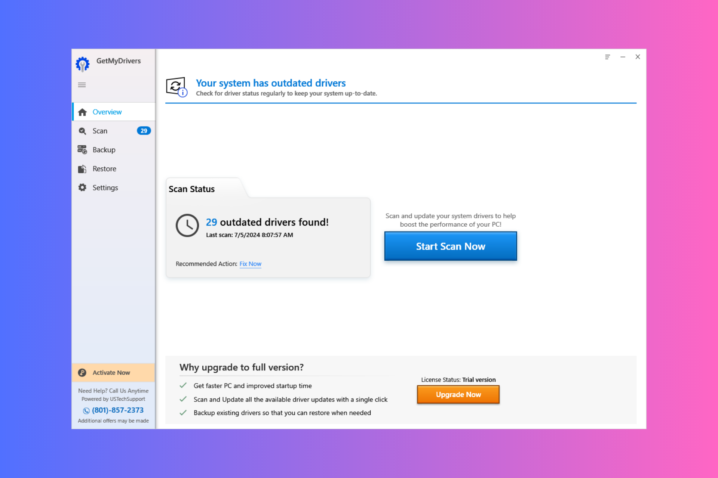
Task: Click the GetMyDrivers app title text
Action: click(x=119, y=61)
